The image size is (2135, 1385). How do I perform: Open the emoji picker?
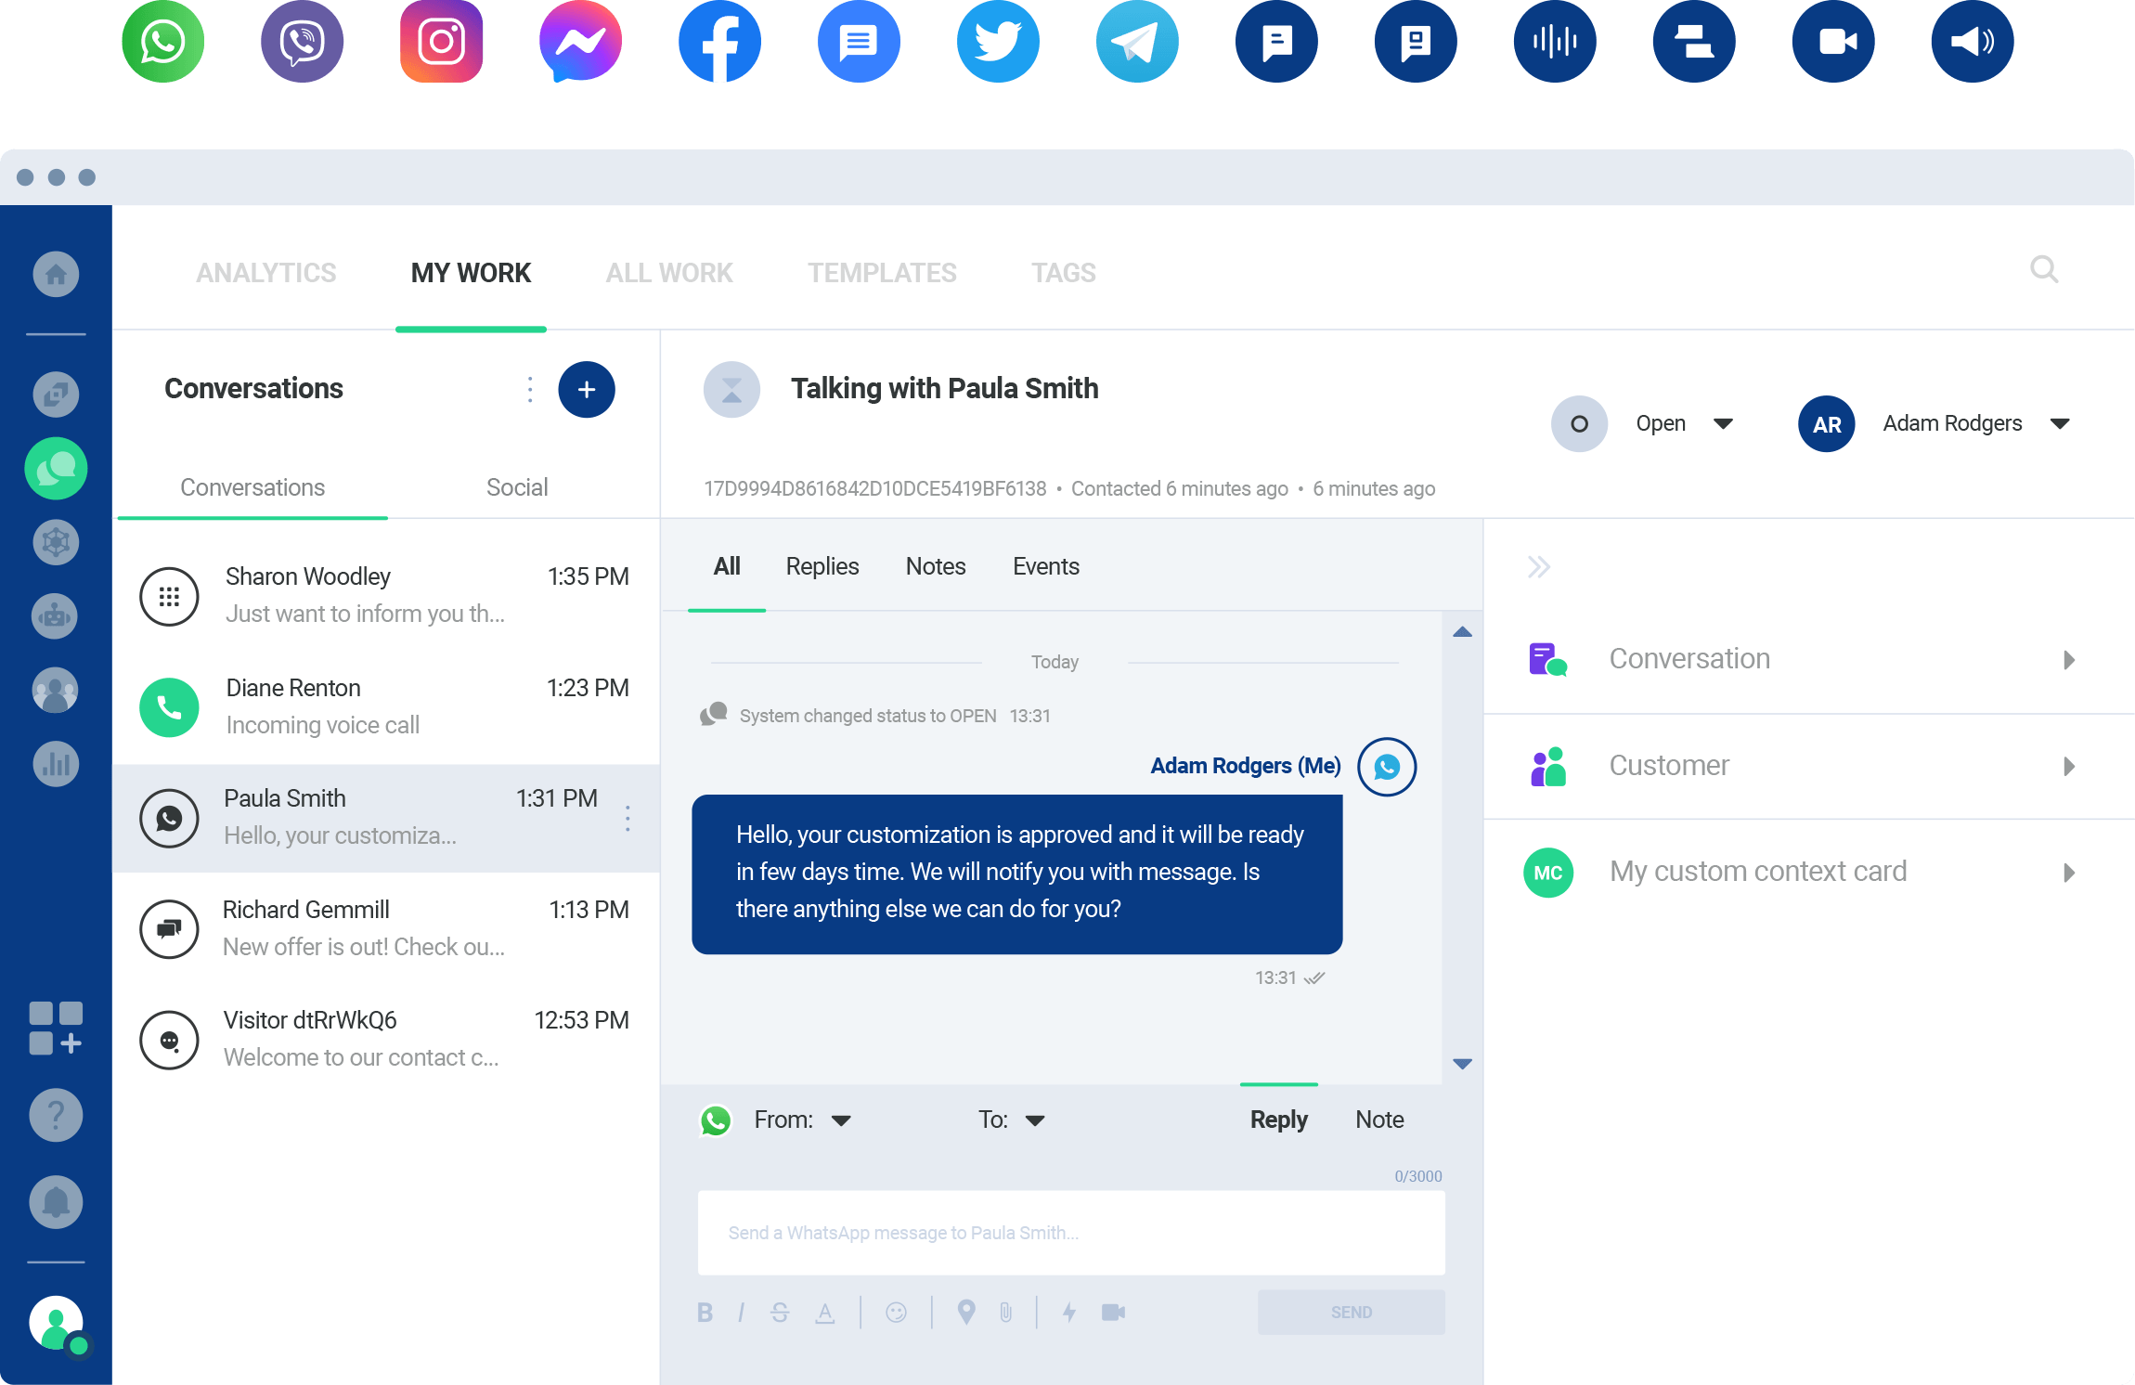coord(896,1313)
